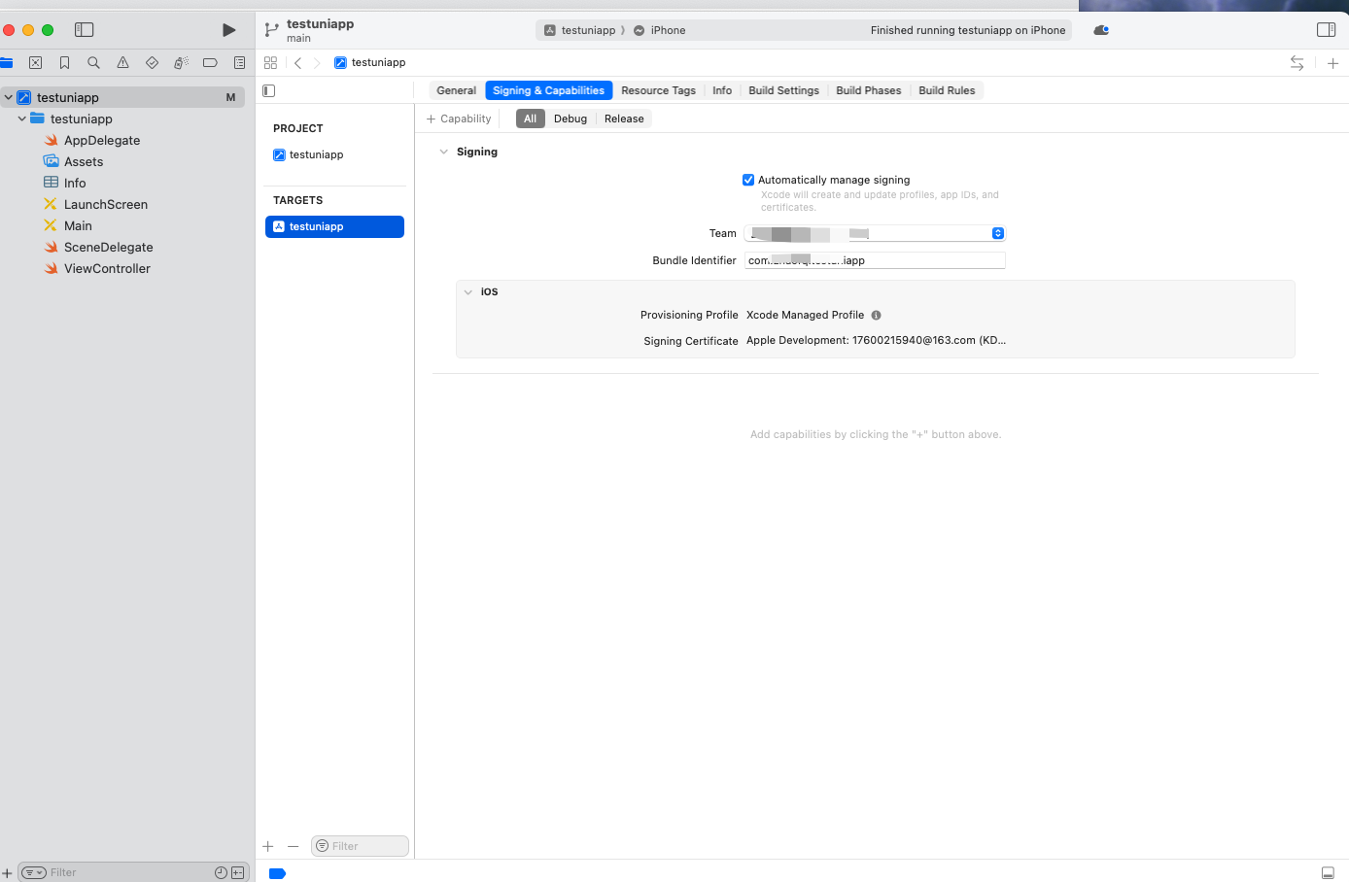This screenshot has width=1349, height=882.
Task: Filter to Release configuration
Action: (624, 119)
